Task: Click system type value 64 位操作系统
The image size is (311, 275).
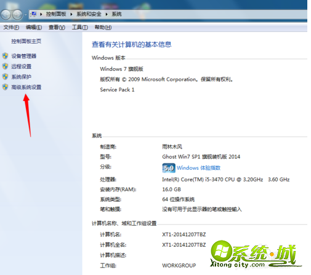Action: point(178,199)
